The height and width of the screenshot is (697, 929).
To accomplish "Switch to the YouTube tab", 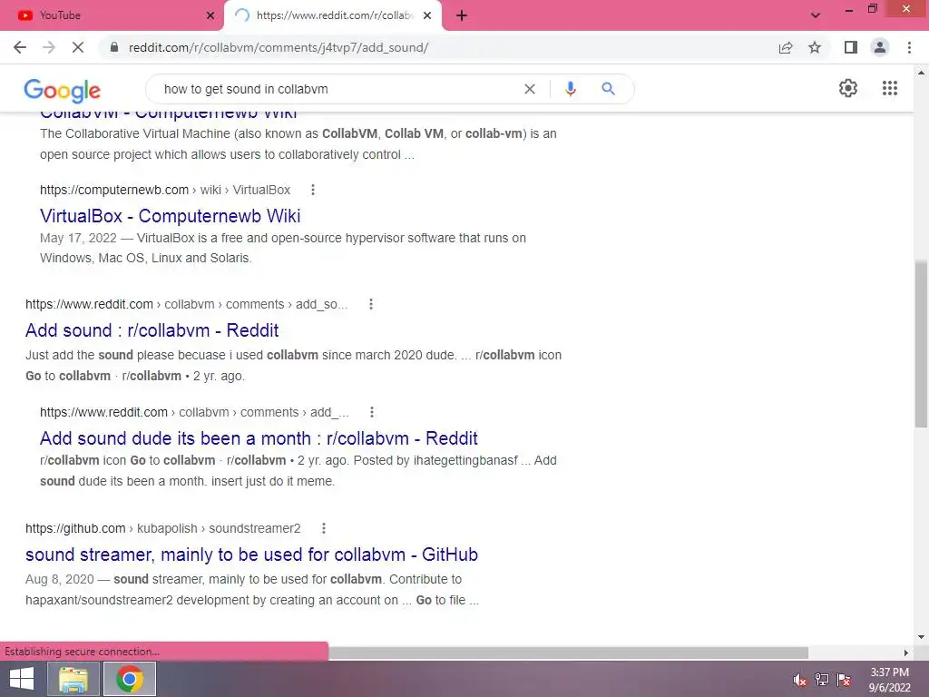I will click(112, 15).
